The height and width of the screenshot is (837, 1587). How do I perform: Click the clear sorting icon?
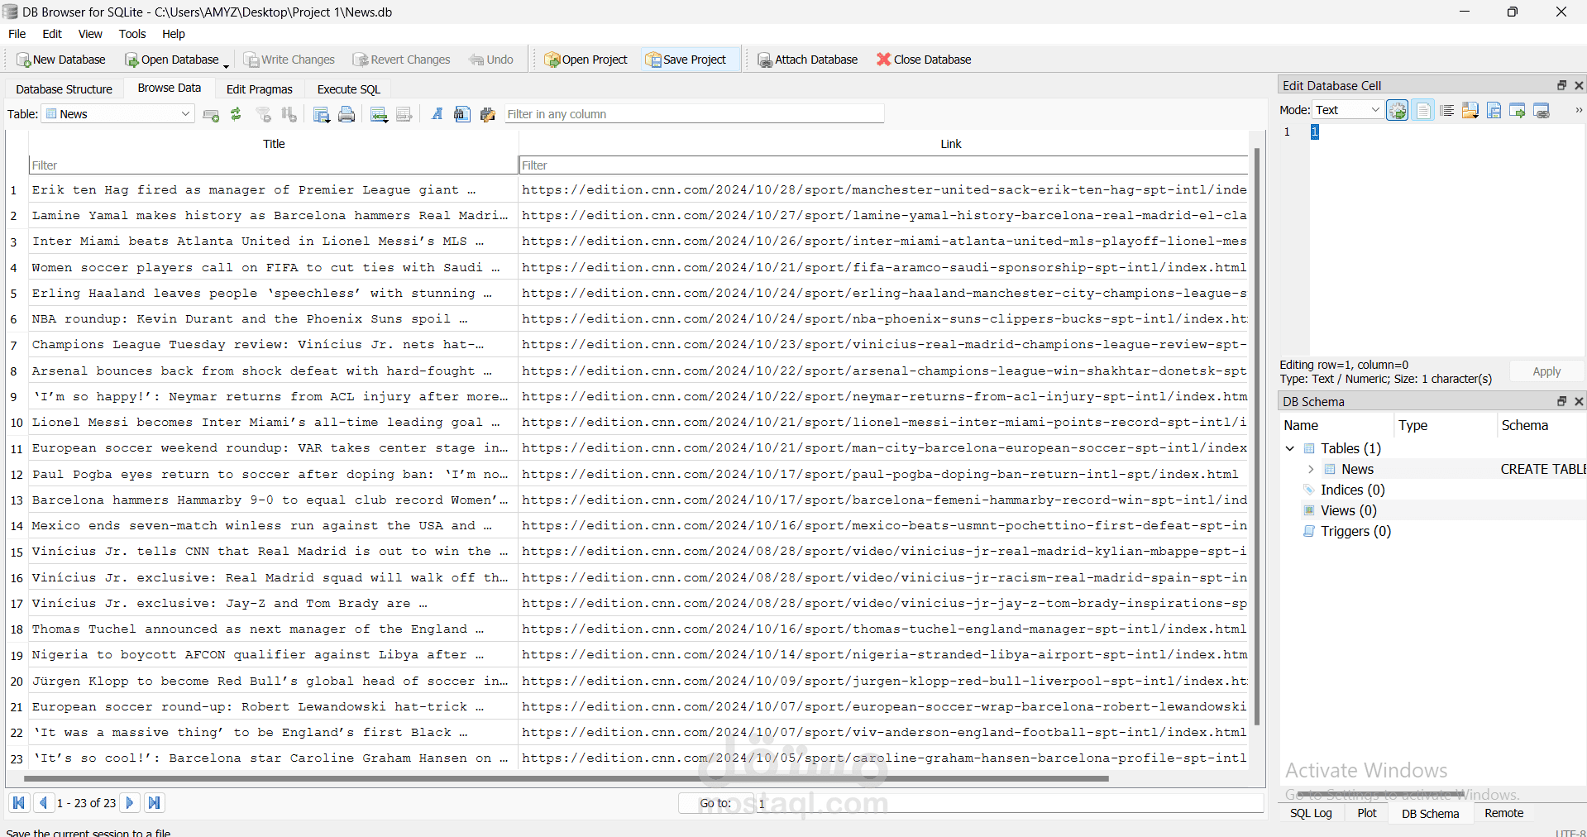click(289, 114)
